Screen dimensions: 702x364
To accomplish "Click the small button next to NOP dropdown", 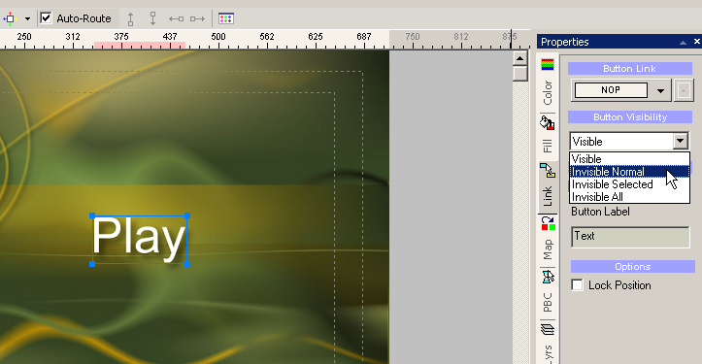I will point(684,91).
